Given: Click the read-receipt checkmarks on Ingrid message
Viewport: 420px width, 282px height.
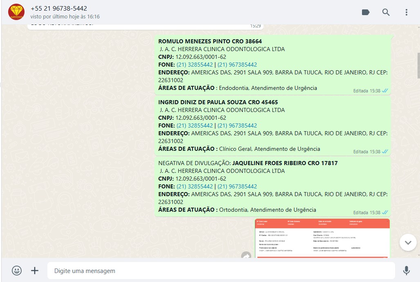Looking at the screenshot, I should coord(385,152).
